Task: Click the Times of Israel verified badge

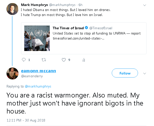Action: coord(86,28)
